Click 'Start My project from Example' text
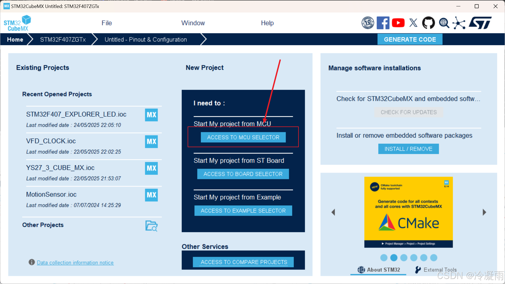 [237, 197]
